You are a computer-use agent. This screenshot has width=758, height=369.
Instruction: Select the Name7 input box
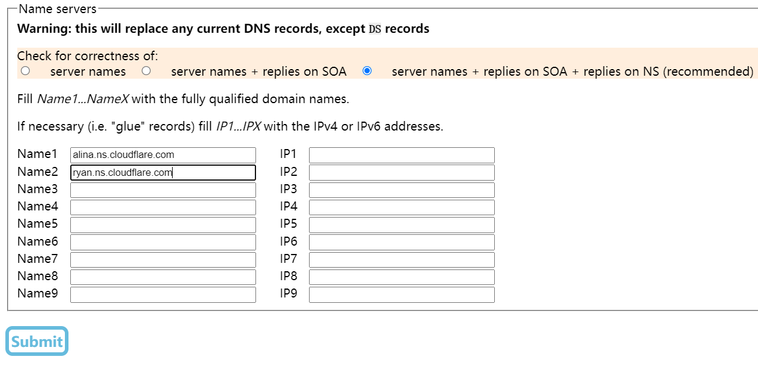click(x=163, y=260)
